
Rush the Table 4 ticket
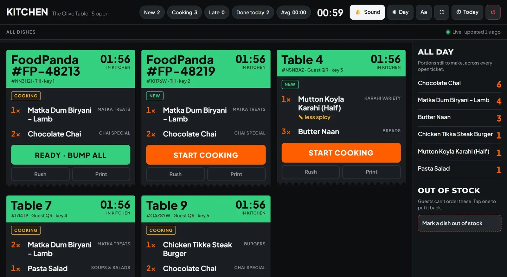311,172
